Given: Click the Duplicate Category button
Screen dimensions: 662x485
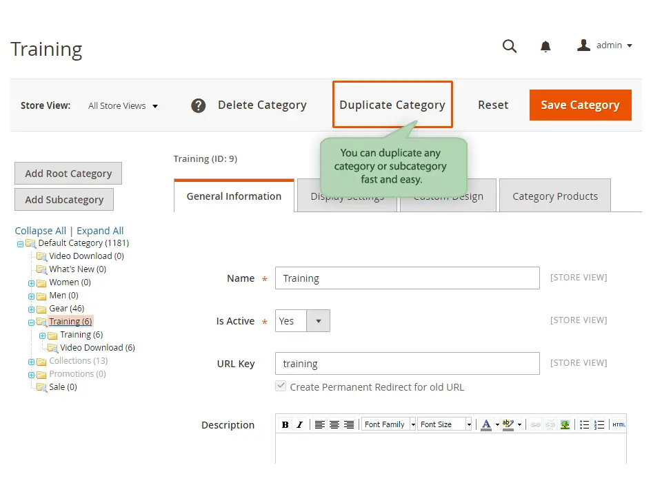Looking at the screenshot, I should [x=392, y=105].
